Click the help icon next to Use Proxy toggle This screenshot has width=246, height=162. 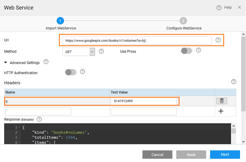(198, 50)
